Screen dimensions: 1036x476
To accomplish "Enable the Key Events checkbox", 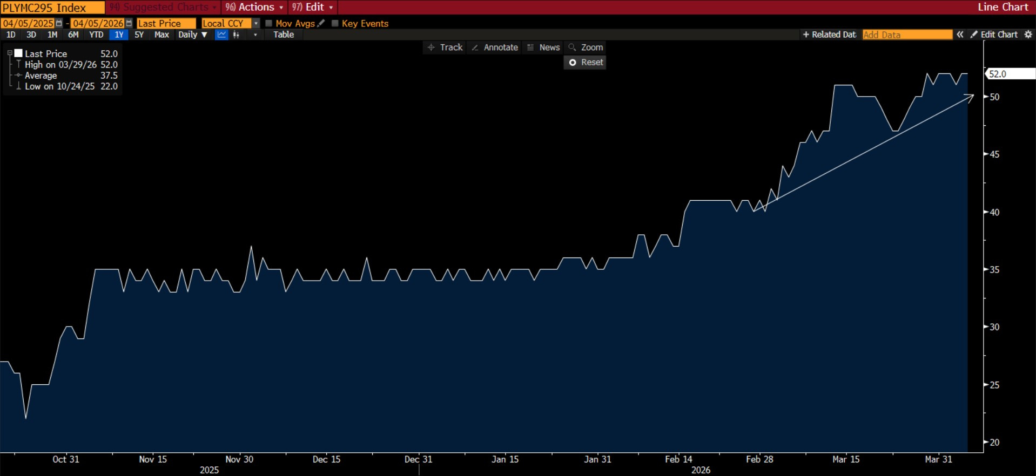I will (335, 23).
